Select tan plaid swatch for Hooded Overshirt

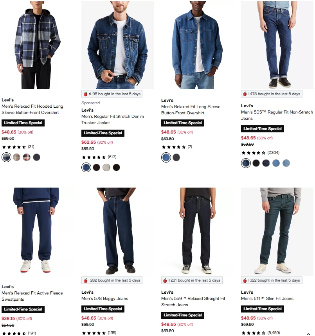16,157
